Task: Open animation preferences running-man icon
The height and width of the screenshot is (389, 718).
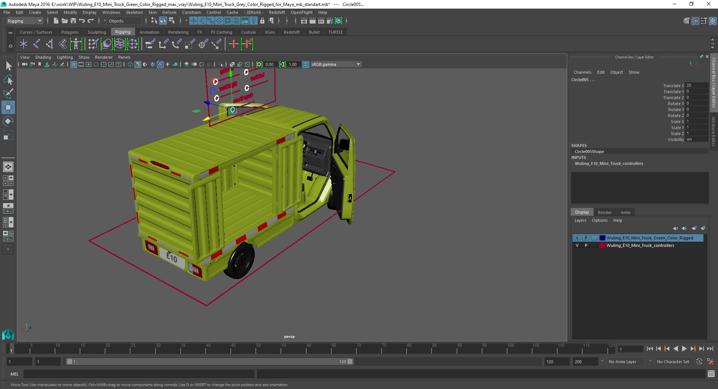Action: tap(710, 362)
